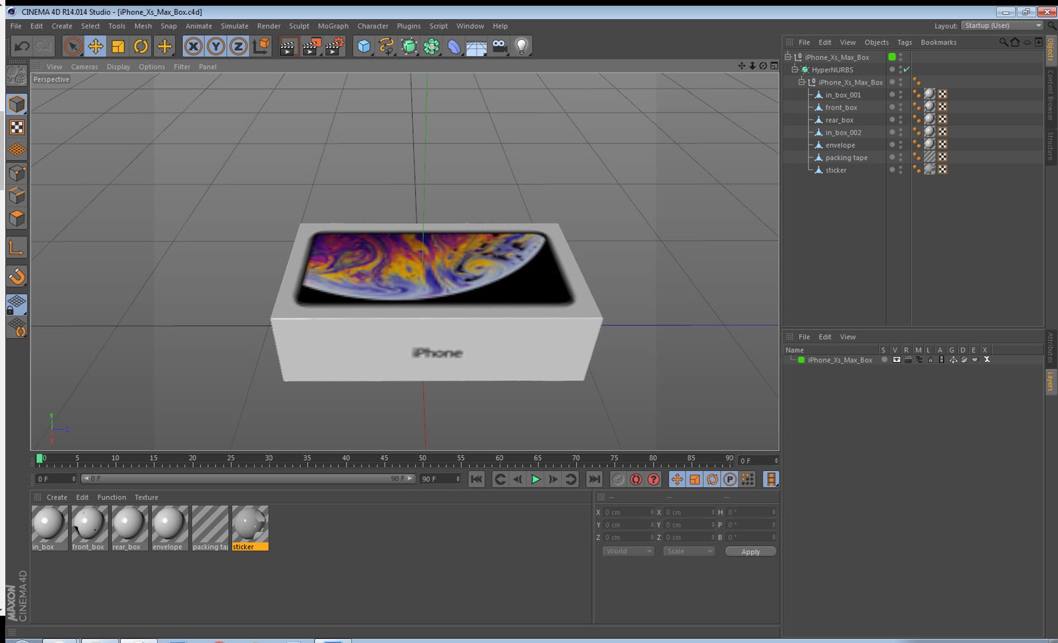Image resolution: width=1058 pixels, height=643 pixels.
Task: Toggle Z axis lock
Action: pos(238,46)
